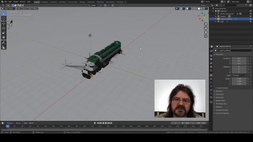The width and height of the screenshot is (253, 142).
Task: Open the viewport Object menu
Action: (35, 9)
